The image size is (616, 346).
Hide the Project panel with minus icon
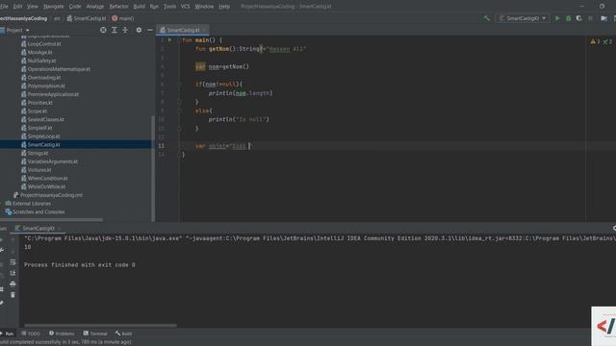tap(150, 30)
